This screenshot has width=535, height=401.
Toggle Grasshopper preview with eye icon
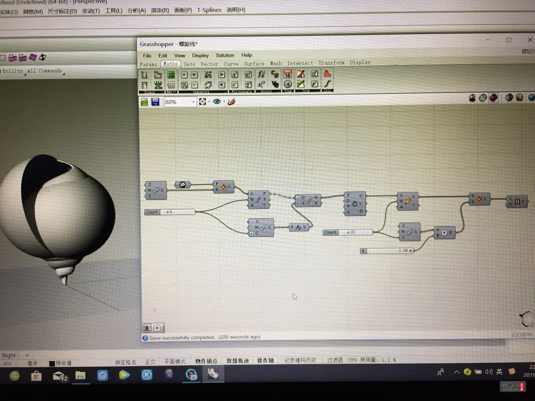(217, 102)
